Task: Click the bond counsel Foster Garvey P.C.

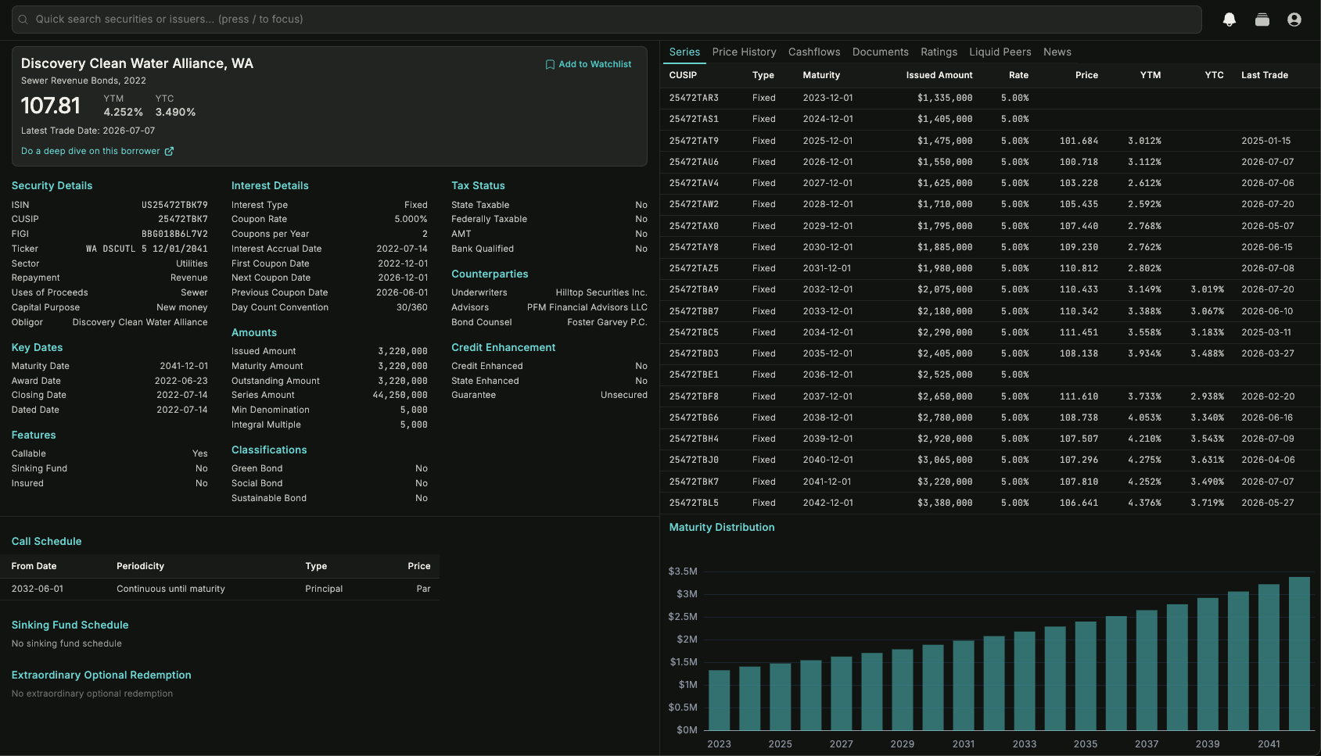Action: click(x=607, y=322)
